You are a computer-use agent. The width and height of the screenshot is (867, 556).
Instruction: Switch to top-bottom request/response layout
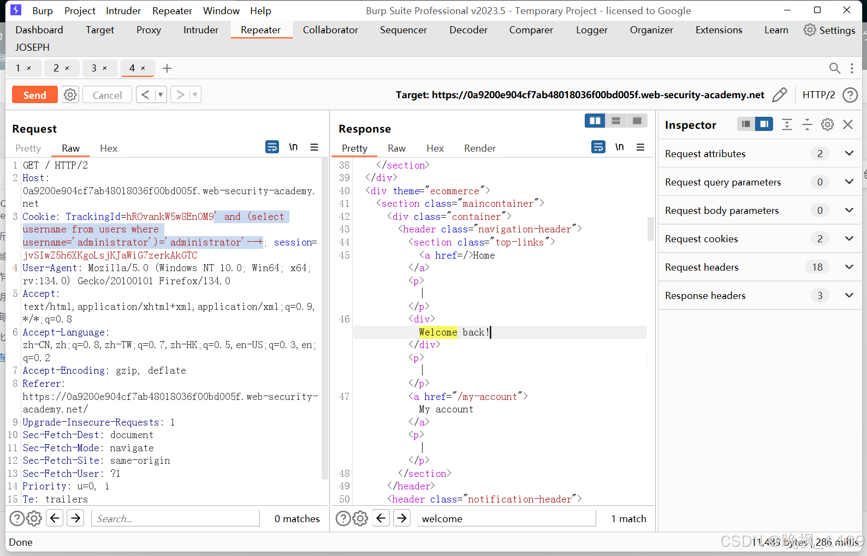(616, 121)
